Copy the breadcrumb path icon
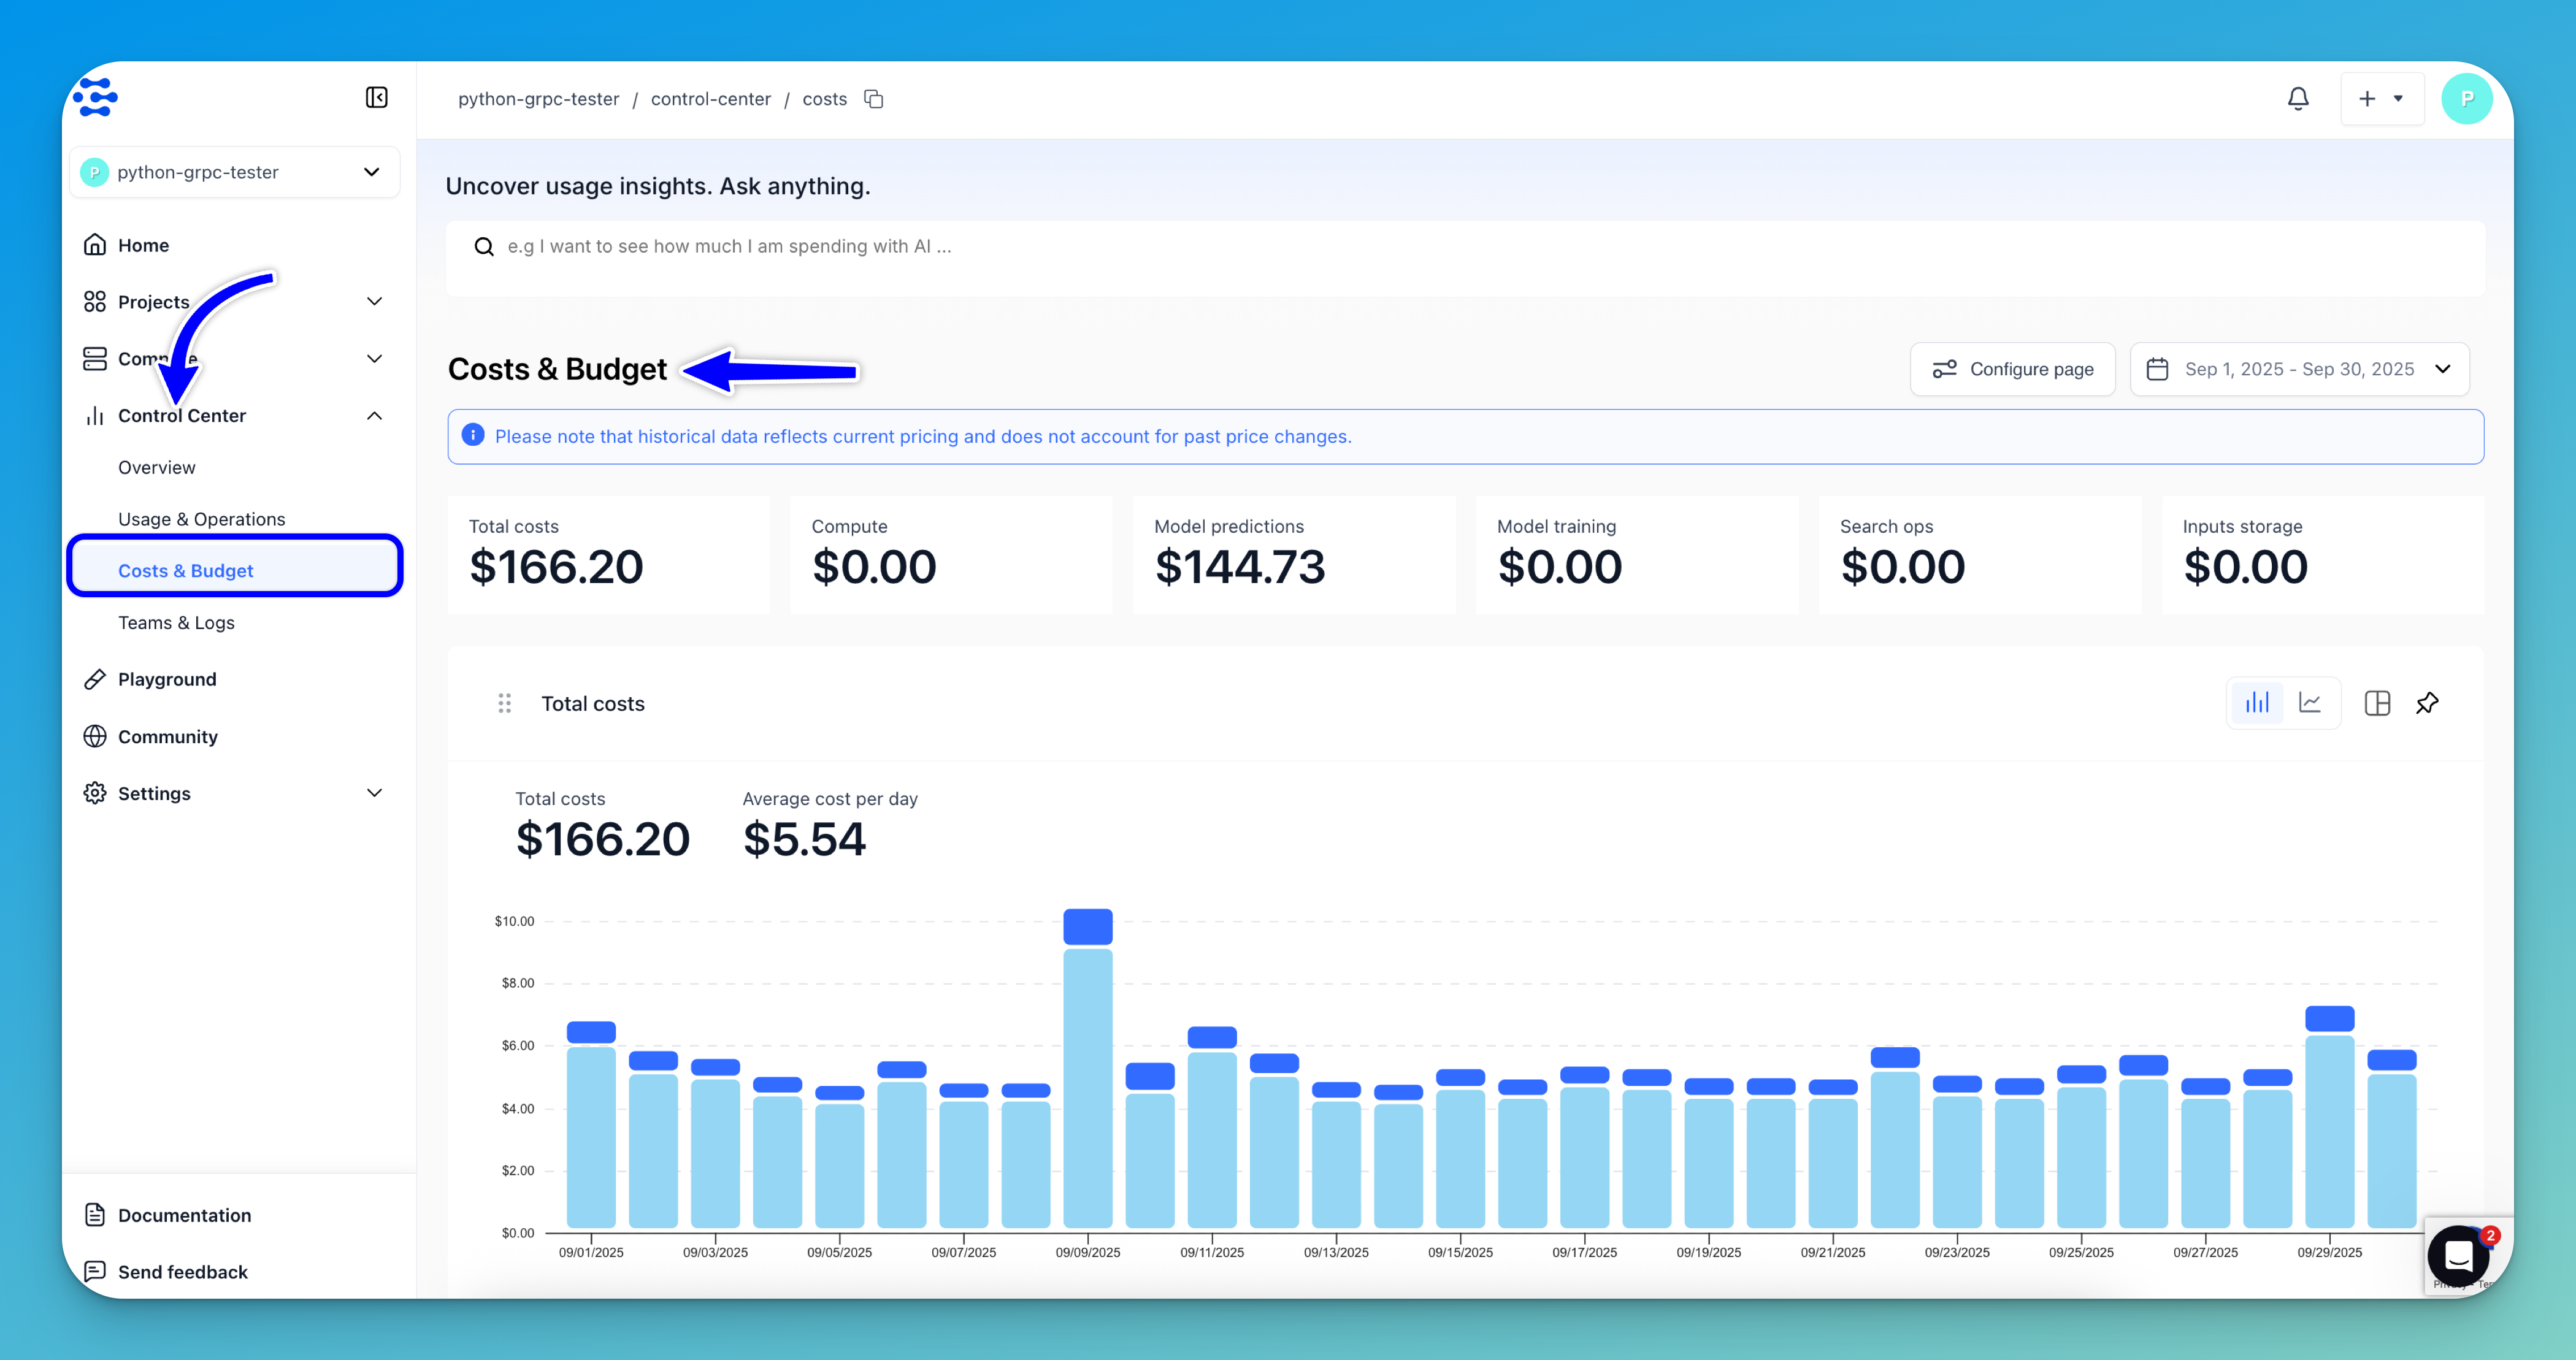Image resolution: width=2576 pixels, height=1360 pixels. [873, 99]
